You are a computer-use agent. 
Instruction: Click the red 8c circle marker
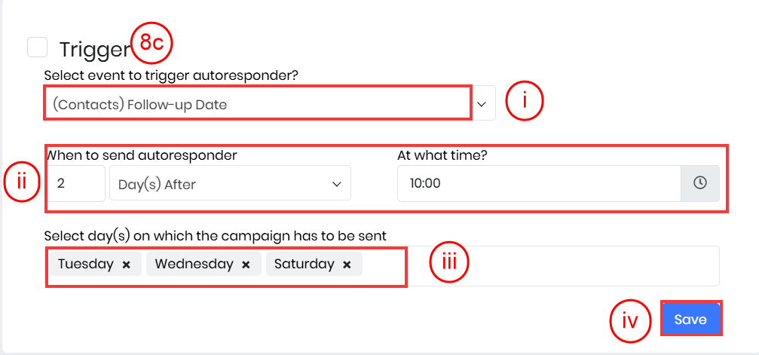coord(152,44)
